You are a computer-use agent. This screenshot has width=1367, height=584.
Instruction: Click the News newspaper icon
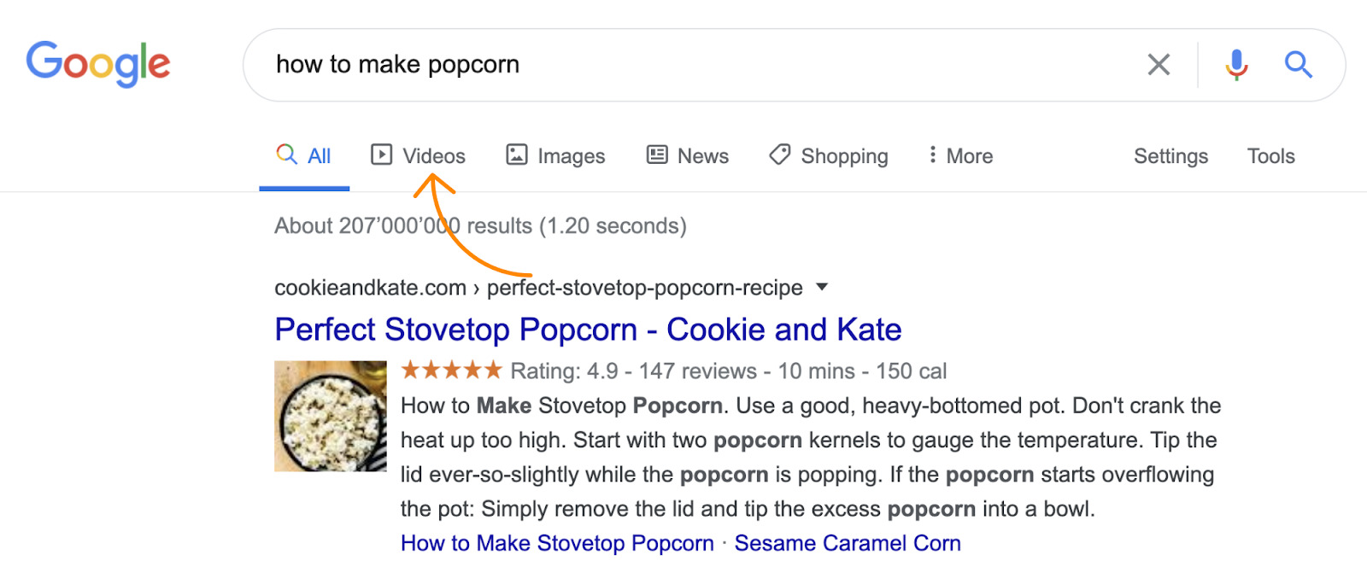[x=657, y=155]
